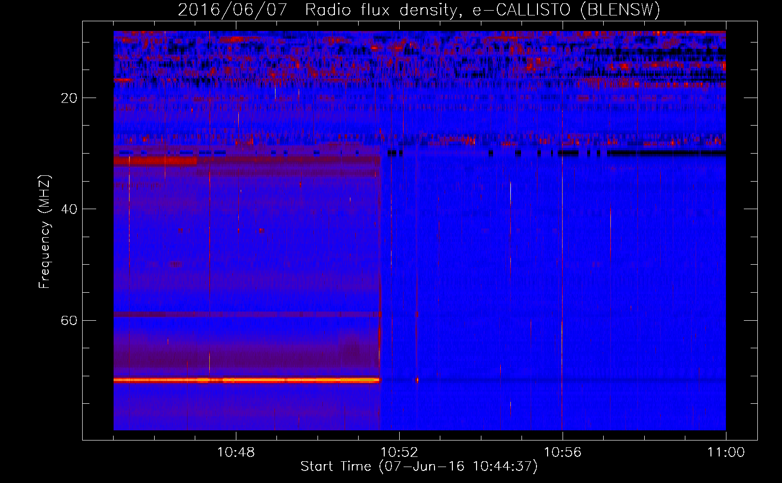Click the 11:00 time tick label
Viewport: 782px width, 483px height.
point(726,452)
